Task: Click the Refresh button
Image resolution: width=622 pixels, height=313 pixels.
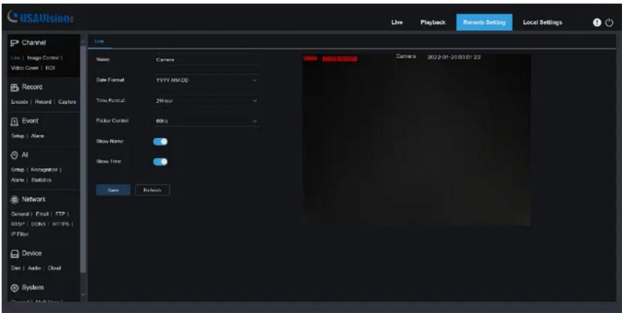Action: click(x=152, y=190)
